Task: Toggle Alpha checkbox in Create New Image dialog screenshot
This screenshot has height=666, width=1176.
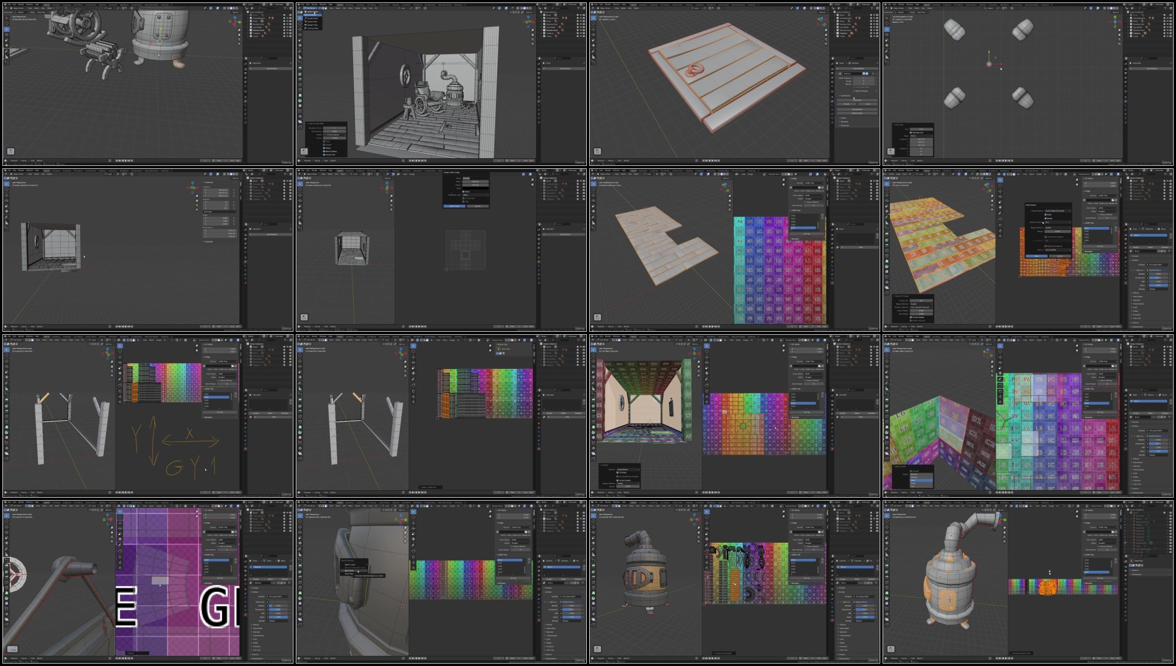Action: pos(463,192)
